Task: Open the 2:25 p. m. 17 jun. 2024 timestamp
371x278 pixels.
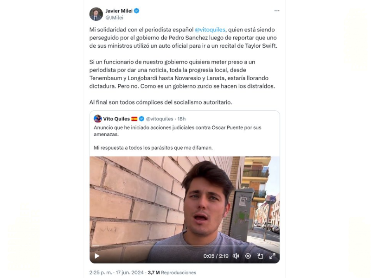Action: (117, 272)
